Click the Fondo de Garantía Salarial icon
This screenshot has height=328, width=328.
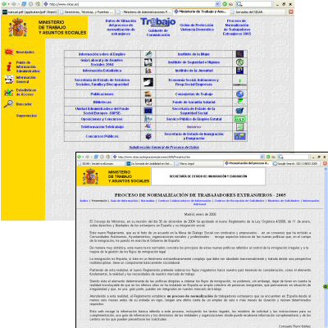239,102
